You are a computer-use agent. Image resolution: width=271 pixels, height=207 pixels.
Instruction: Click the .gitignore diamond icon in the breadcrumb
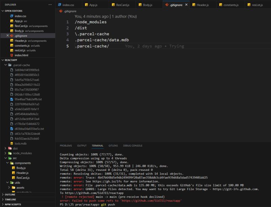[x=60, y=11]
